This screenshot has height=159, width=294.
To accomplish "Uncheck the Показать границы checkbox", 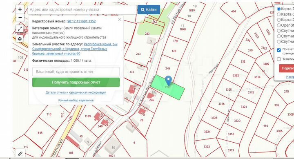I will pyautogui.click(x=279, y=50).
